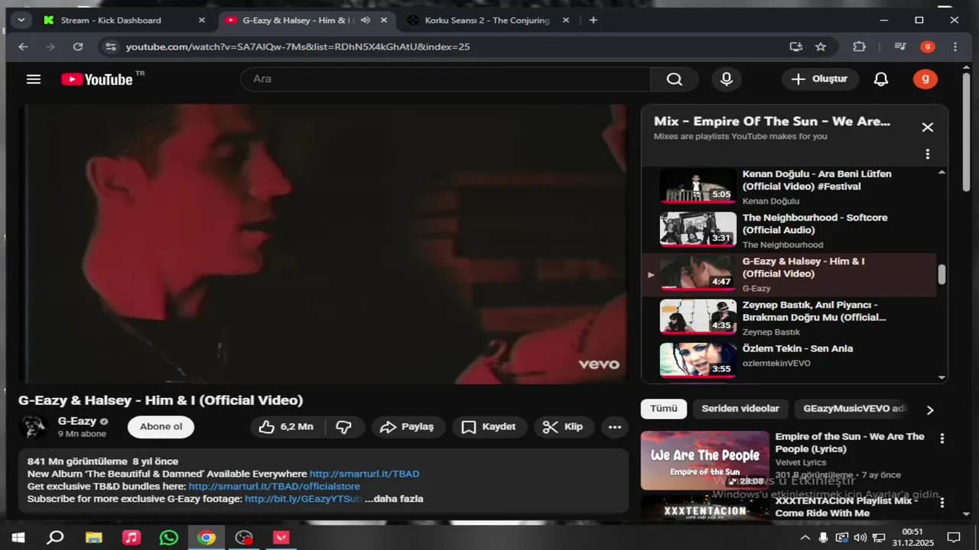Open a new browser tab
The width and height of the screenshot is (979, 550).
click(594, 20)
